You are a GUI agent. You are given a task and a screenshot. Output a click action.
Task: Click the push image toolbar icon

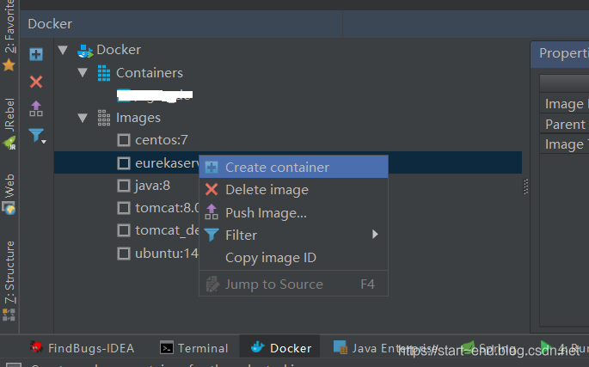36,108
